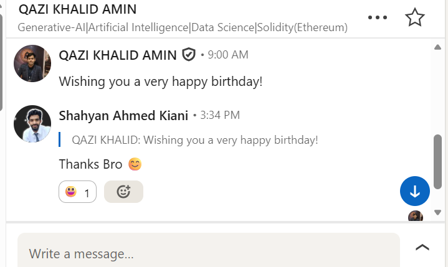Viewport: 448px width, 267px height.
Task: Open the add reaction emoji picker
Action: (123, 192)
